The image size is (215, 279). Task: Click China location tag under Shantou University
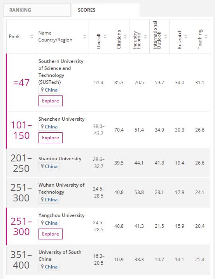click(49, 166)
